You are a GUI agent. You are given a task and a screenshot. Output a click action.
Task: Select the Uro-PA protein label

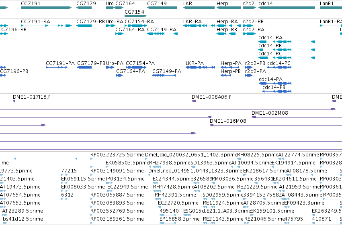click(x=115, y=63)
